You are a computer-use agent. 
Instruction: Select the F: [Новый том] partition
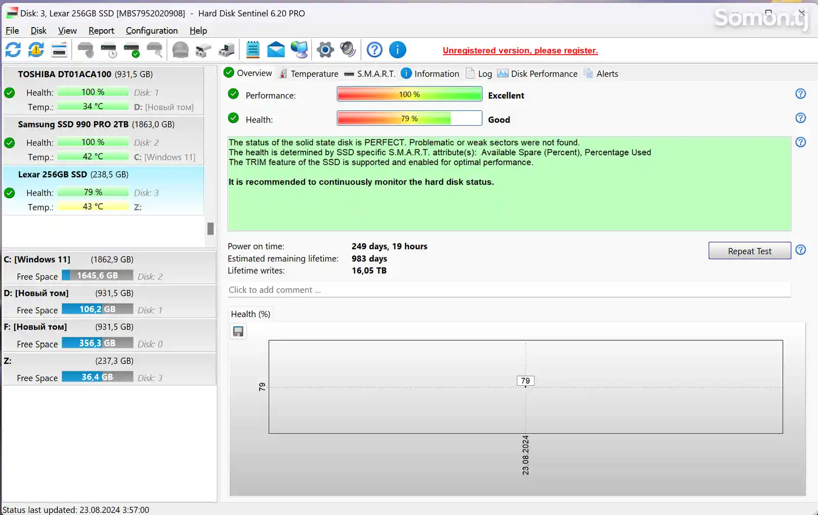pos(109,335)
